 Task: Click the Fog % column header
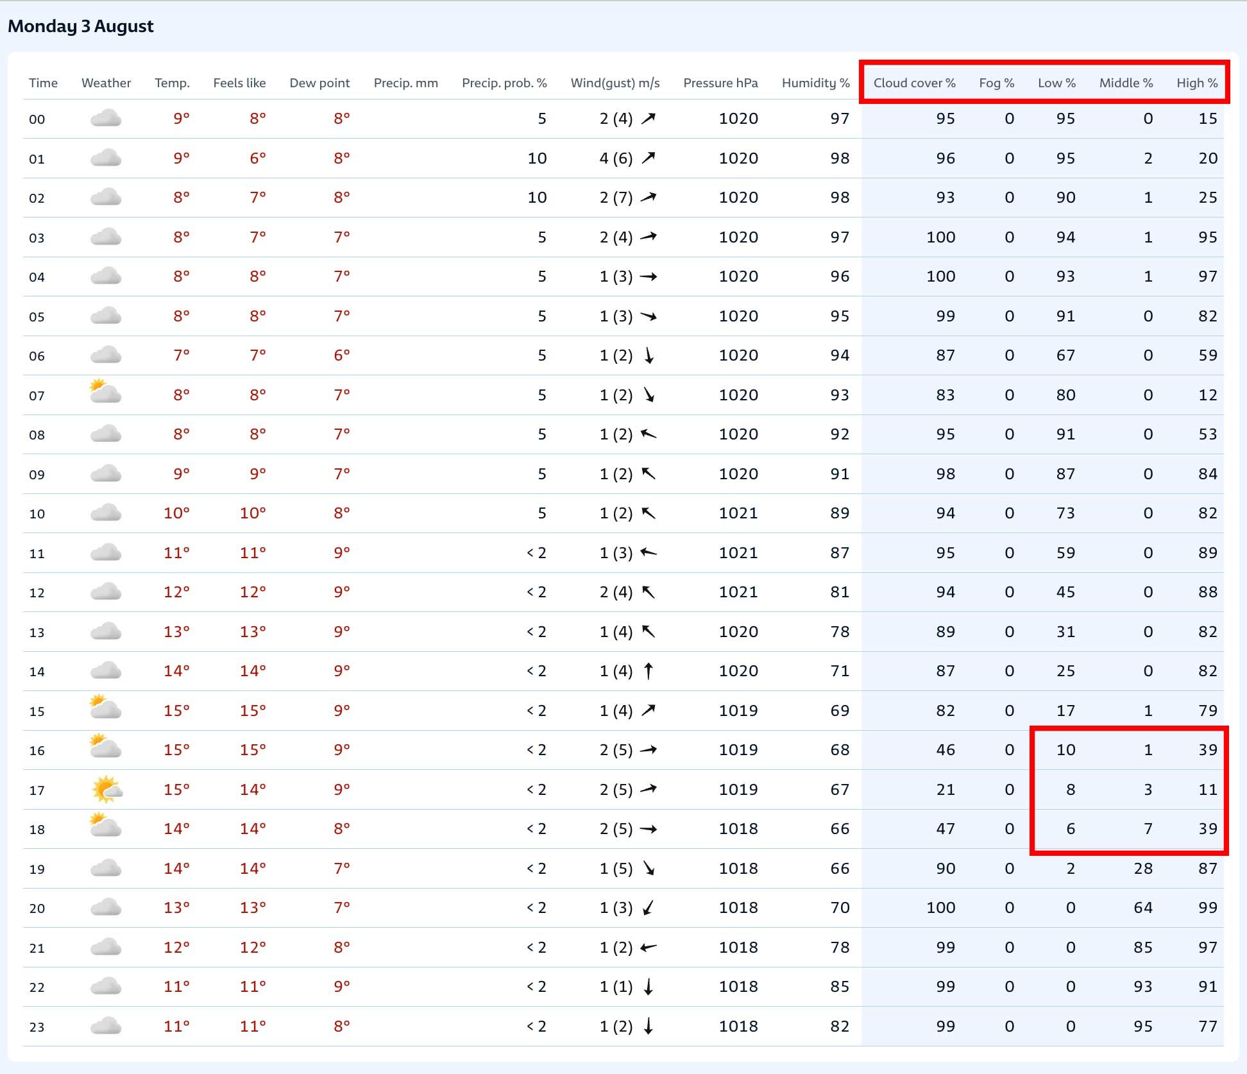(x=996, y=83)
